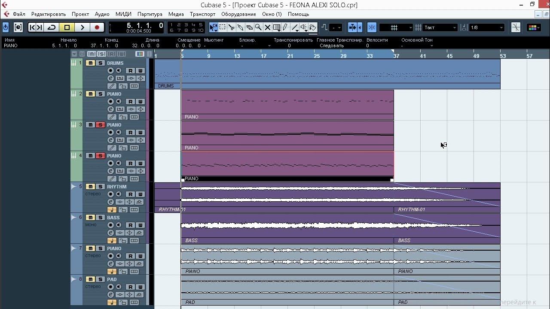Select the Glue tool

[241, 27]
